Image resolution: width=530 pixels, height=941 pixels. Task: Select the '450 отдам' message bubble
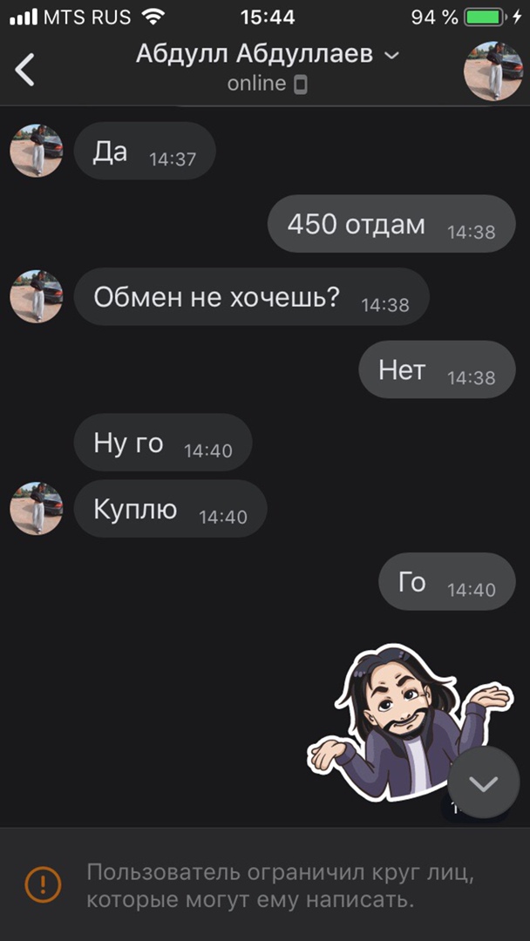coord(391,224)
